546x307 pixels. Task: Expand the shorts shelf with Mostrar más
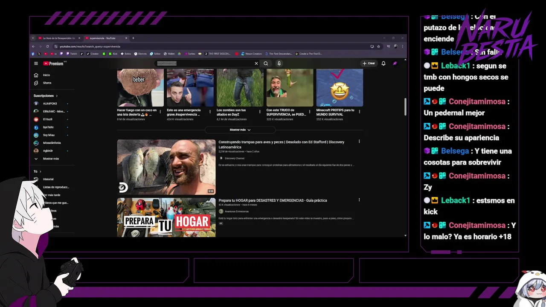(x=240, y=130)
